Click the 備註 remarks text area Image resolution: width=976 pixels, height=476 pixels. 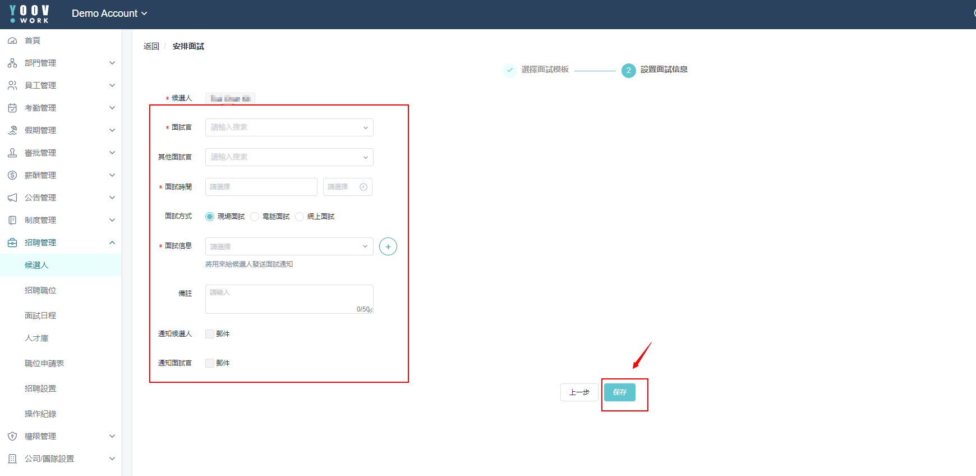tap(289, 299)
